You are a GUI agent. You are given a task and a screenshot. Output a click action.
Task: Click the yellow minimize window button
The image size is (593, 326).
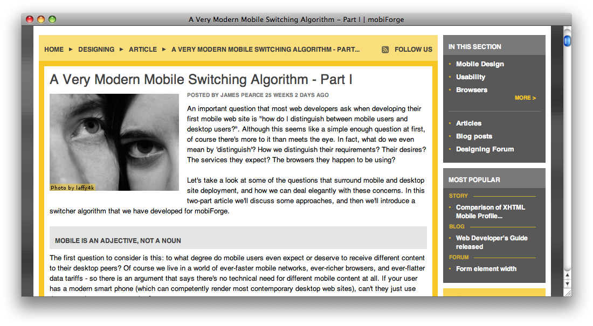[41, 19]
